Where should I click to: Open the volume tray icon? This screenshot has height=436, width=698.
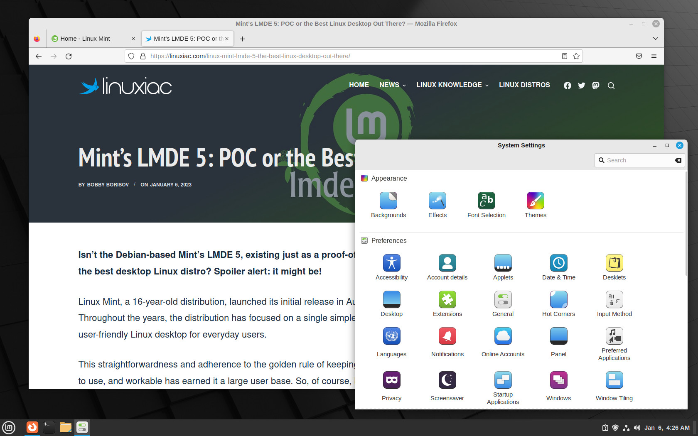[637, 428]
